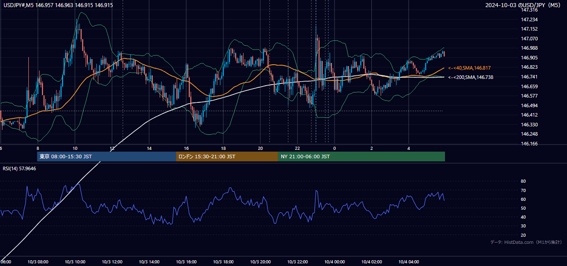The image size is (567, 266).
Task: Click RSI level 30 on the scale
Action: pyautogui.click(x=523, y=226)
